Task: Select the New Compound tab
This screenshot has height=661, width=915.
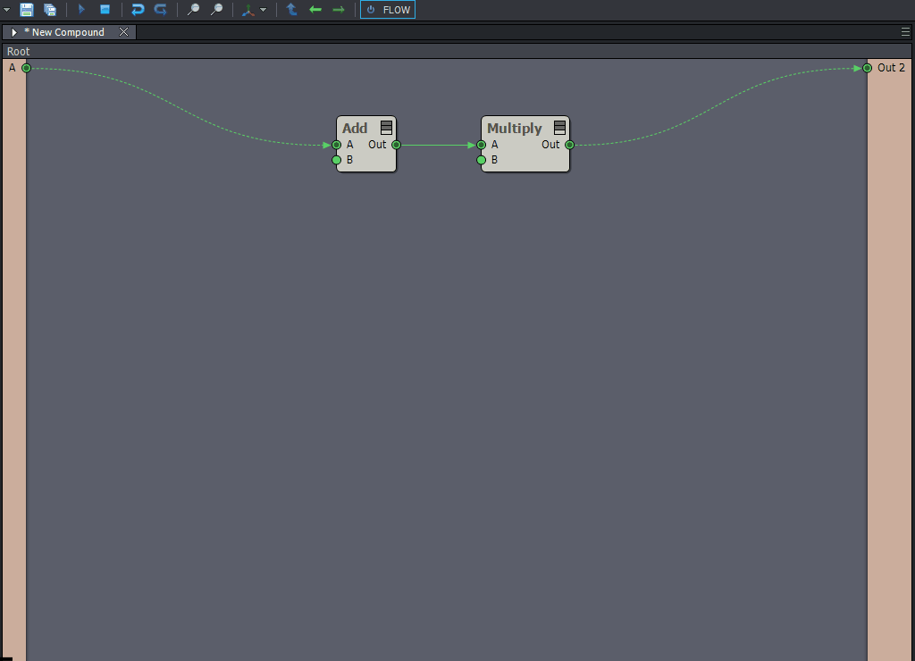Action: coord(68,32)
